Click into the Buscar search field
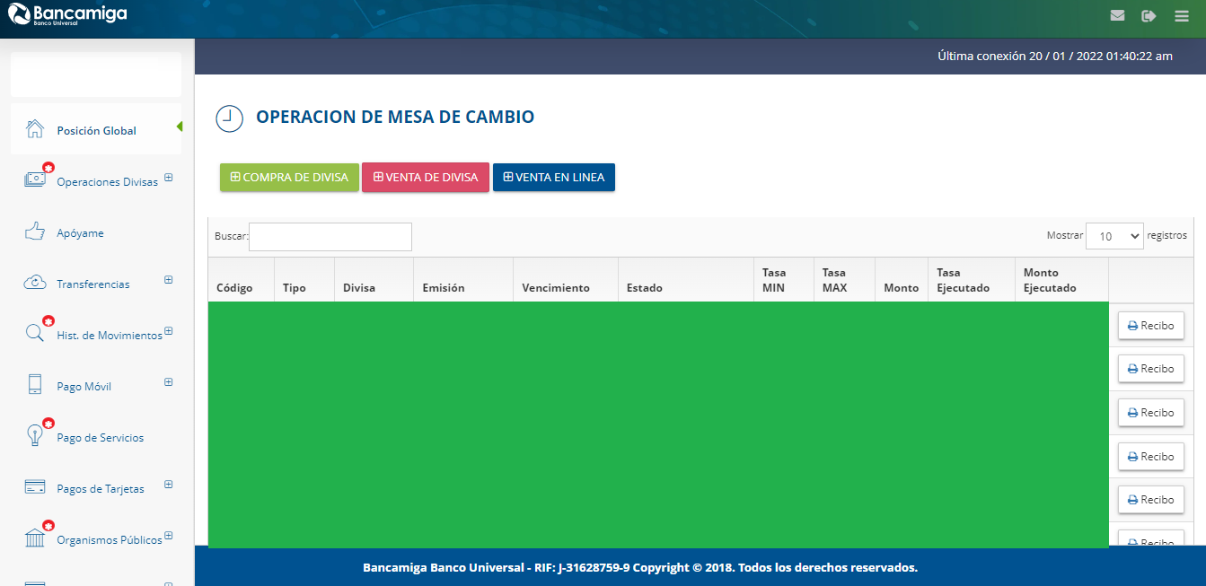Screen dimensions: 1206x586 (330, 237)
